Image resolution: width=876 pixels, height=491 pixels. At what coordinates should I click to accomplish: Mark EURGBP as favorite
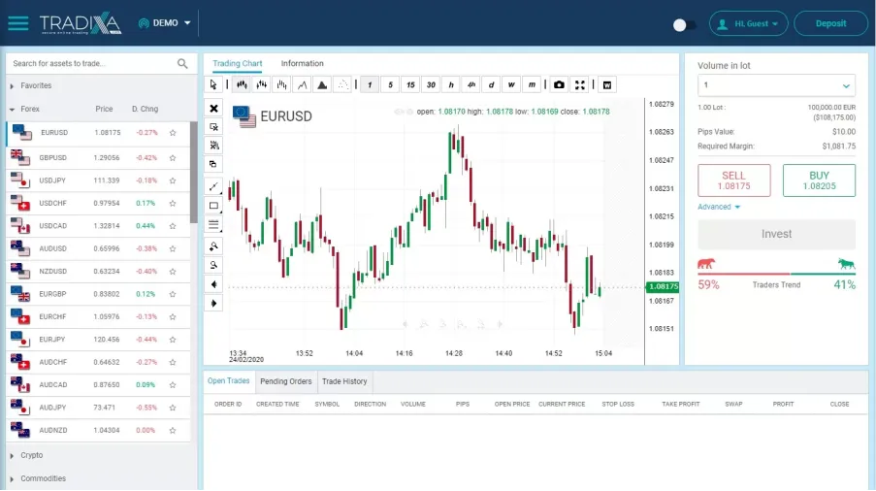pos(173,294)
